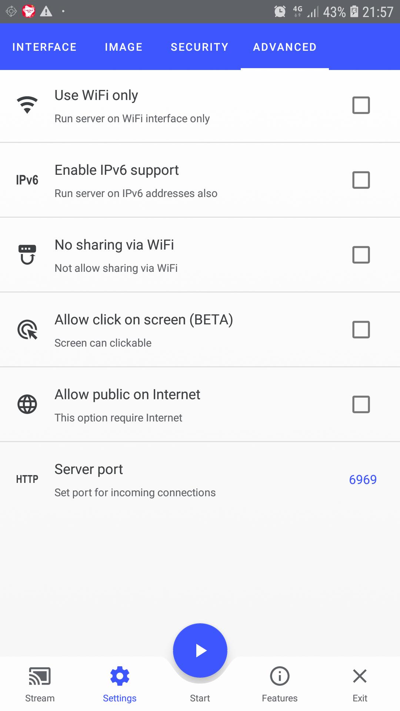This screenshot has width=400, height=711.
Task: Edit the server port value 6969
Action: pos(363,480)
